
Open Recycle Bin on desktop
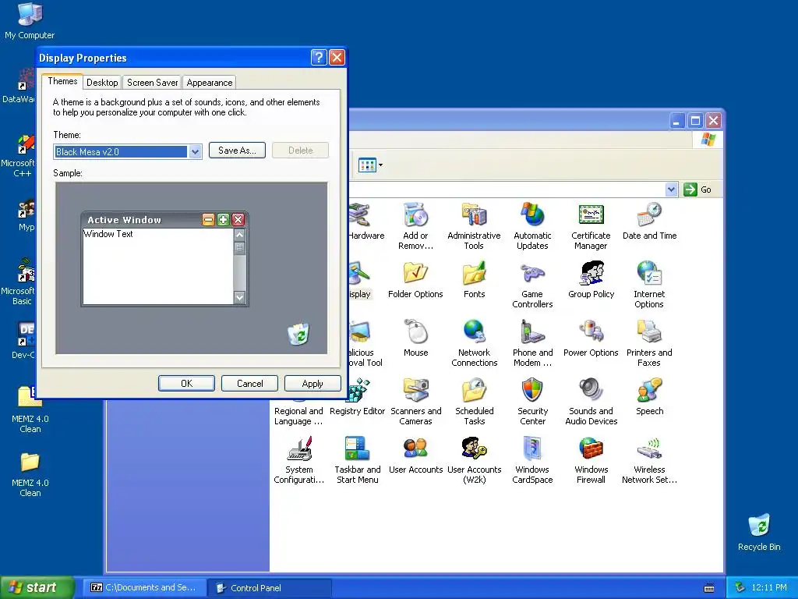point(759,532)
